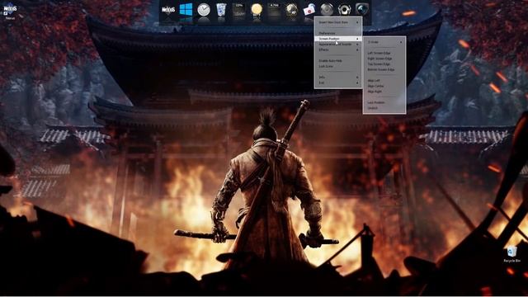Click the last item below Lock Position
This screenshot has height=297, width=528.
pos(384,108)
